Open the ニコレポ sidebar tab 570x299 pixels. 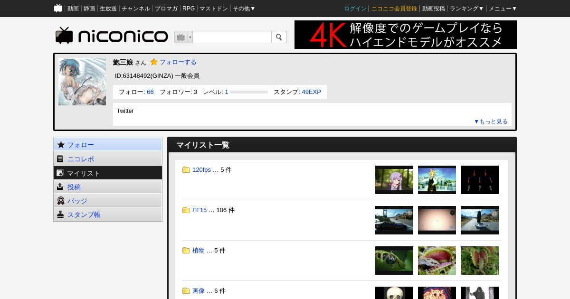pos(108,159)
